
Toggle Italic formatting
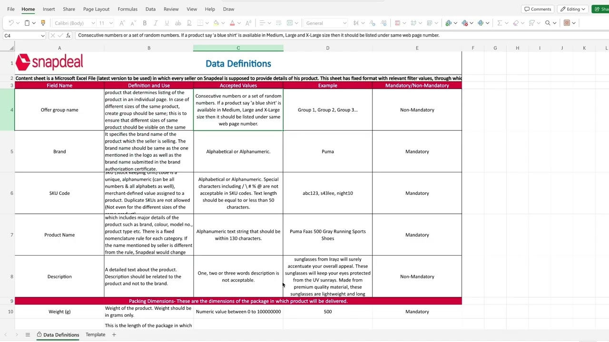coord(156,23)
